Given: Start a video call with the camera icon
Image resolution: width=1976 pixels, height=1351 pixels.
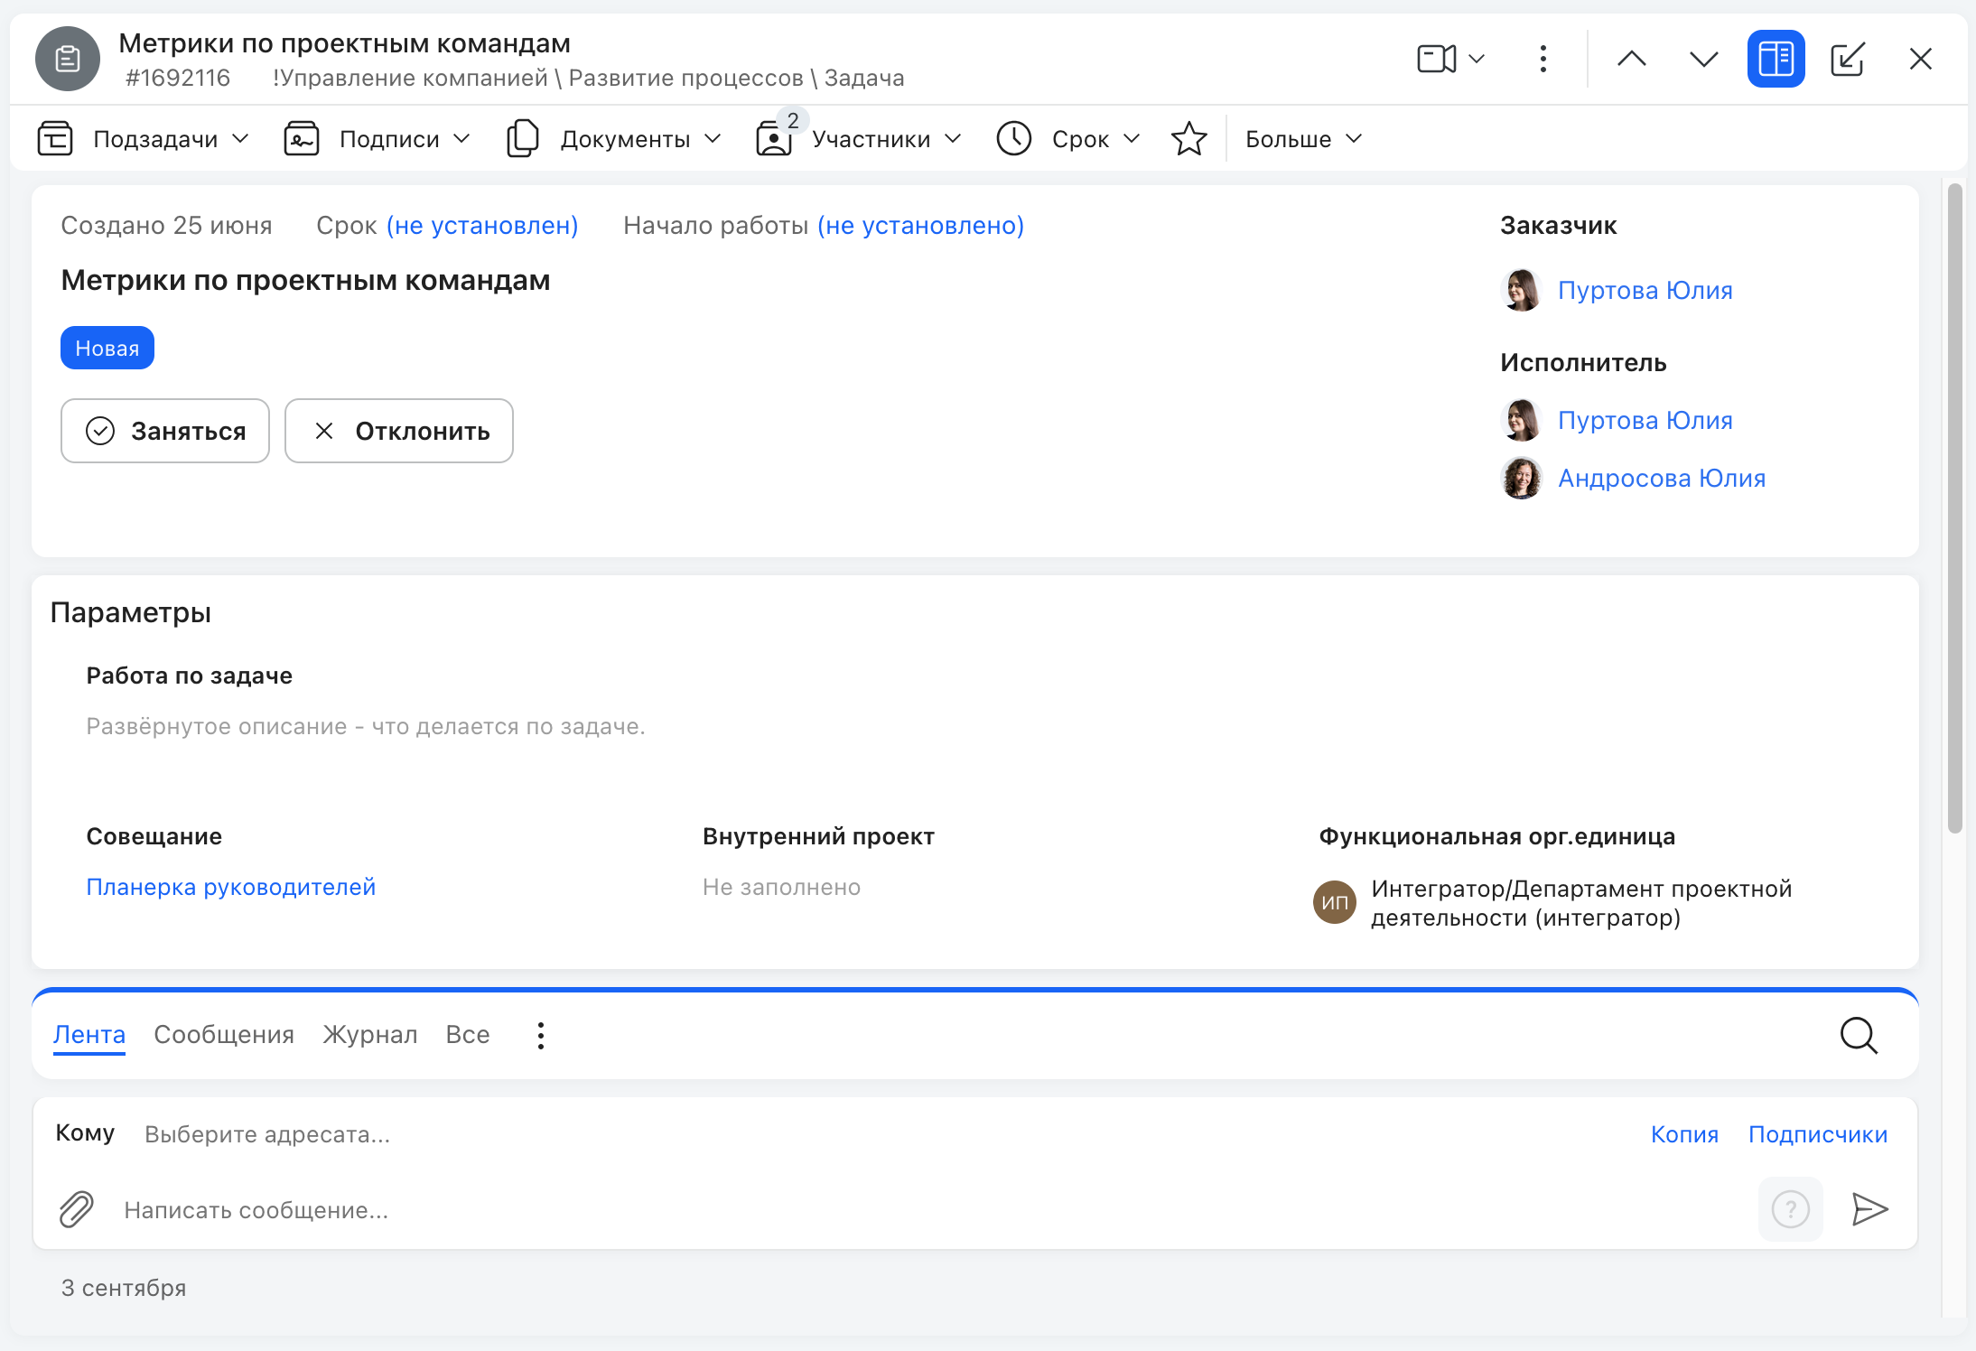Looking at the screenshot, I should pyautogui.click(x=1436, y=60).
